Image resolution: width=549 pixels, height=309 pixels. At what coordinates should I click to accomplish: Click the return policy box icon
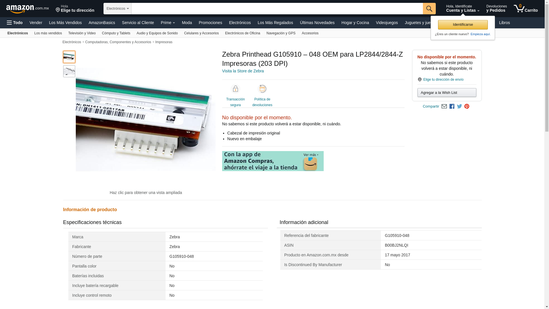[x=262, y=89]
